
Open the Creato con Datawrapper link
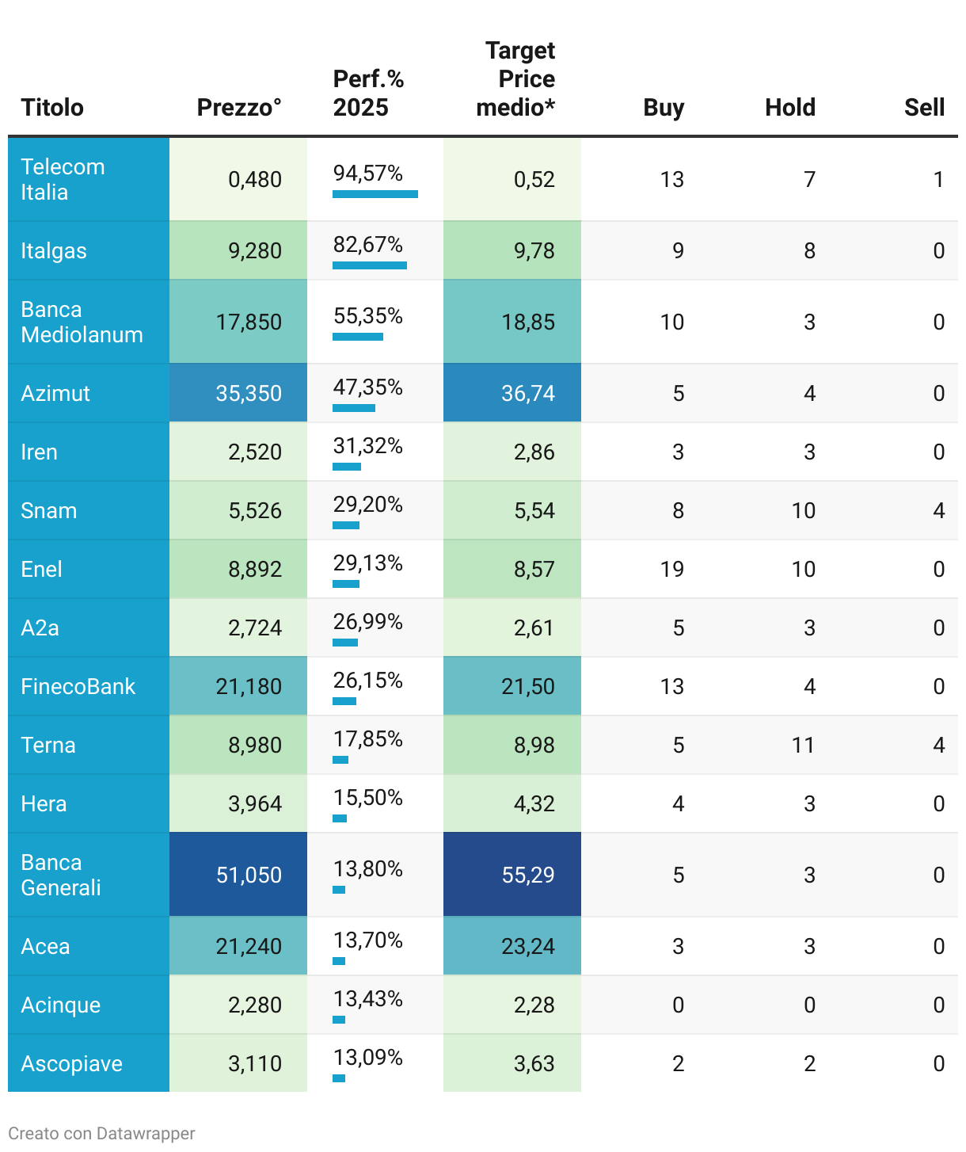101,1133
